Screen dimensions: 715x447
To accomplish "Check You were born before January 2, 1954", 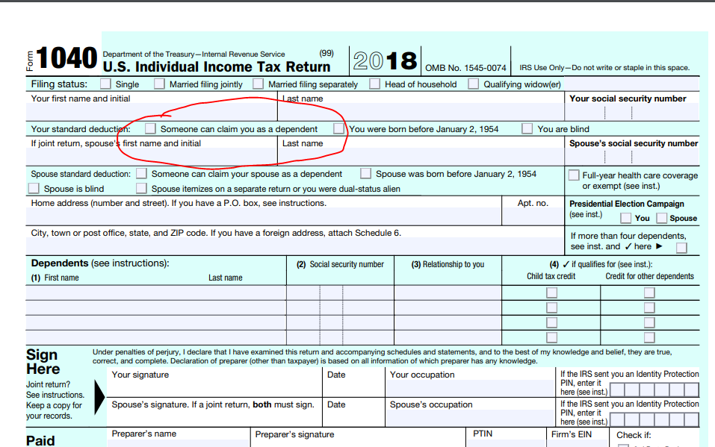I will pos(338,128).
